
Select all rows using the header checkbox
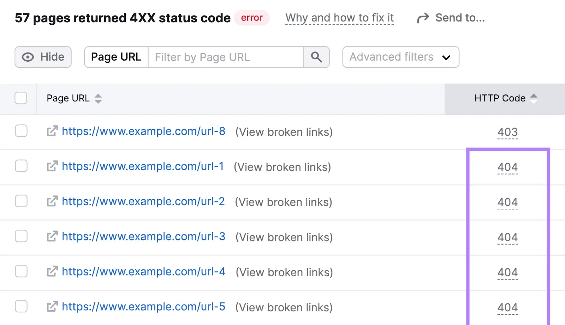(x=21, y=98)
